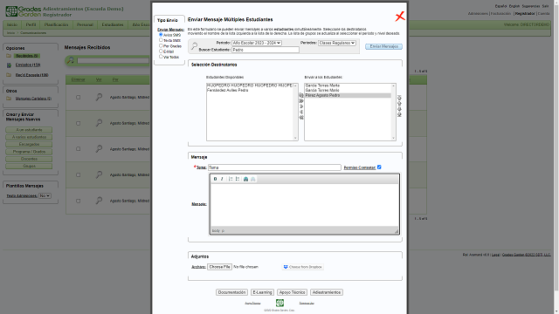The image size is (559, 314).
Task: Click the Tipo Envío tab
Action: [x=169, y=20]
